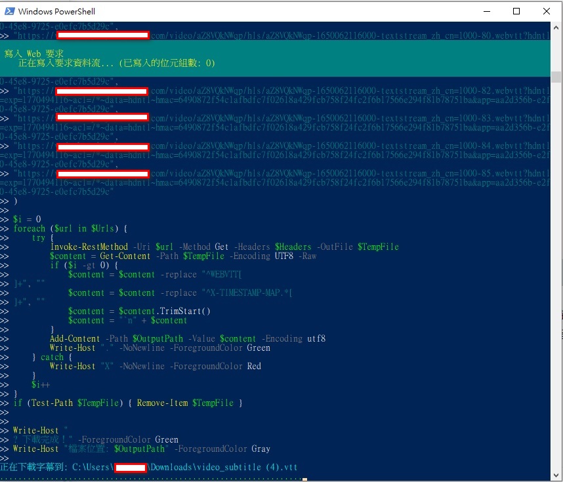Click the video_subtitle (4).vtt output path
Screen dimensions: 563x482
(223, 467)
